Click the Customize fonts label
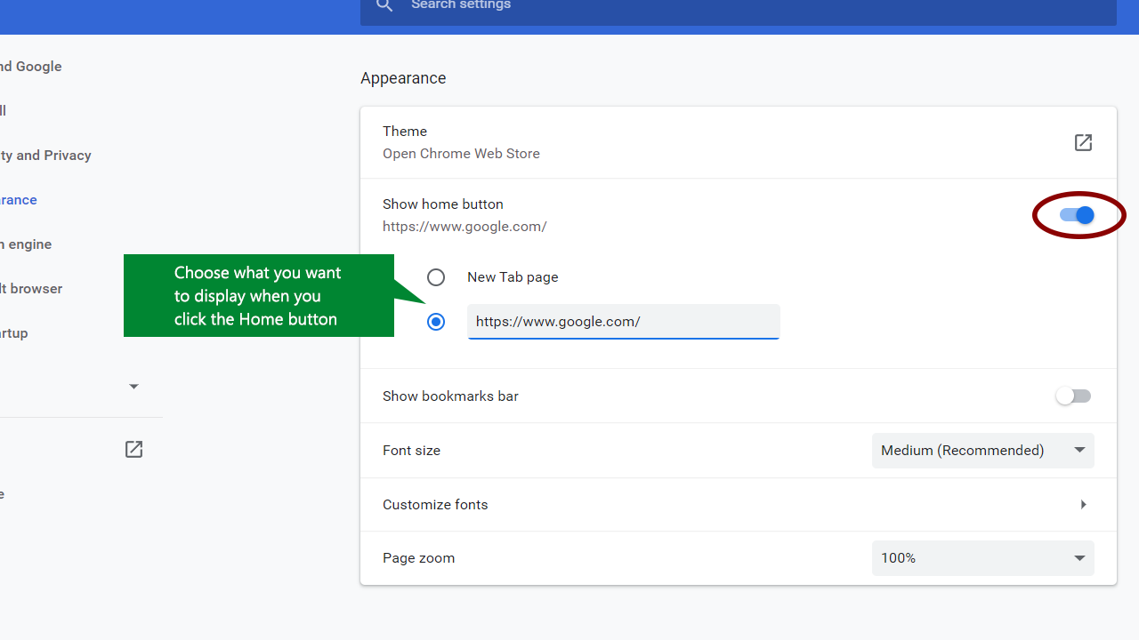This screenshot has width=1139, height=640. pos(435,505)
